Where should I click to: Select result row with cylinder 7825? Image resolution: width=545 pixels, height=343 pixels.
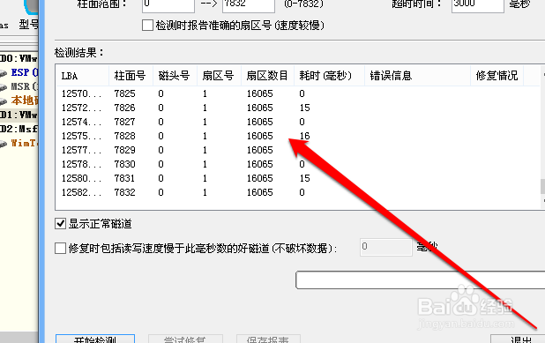[x=298, y=93]
